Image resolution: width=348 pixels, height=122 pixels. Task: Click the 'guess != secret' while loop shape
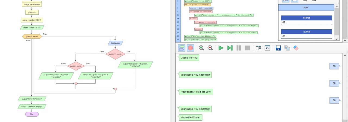tap(32, 36)
